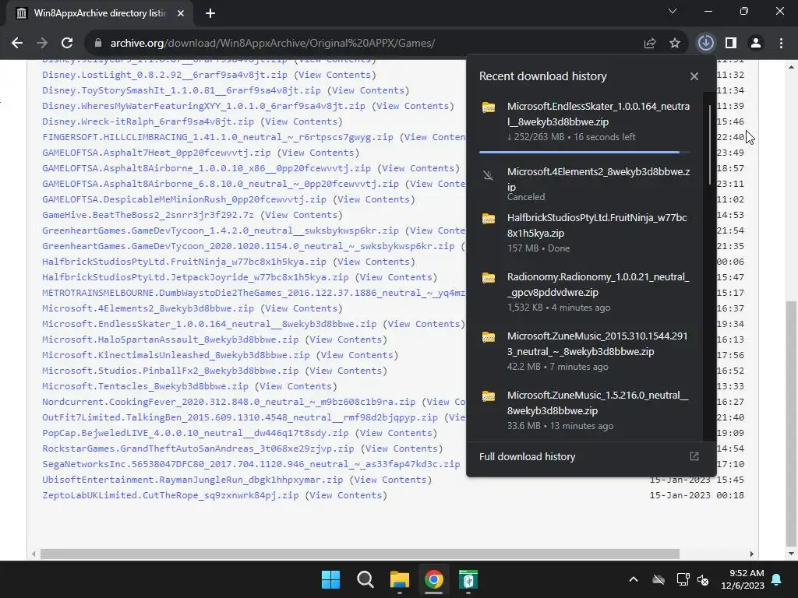Open full download history external icon
Viewport: 798px width, 598px height.
(x=694, y=456)
